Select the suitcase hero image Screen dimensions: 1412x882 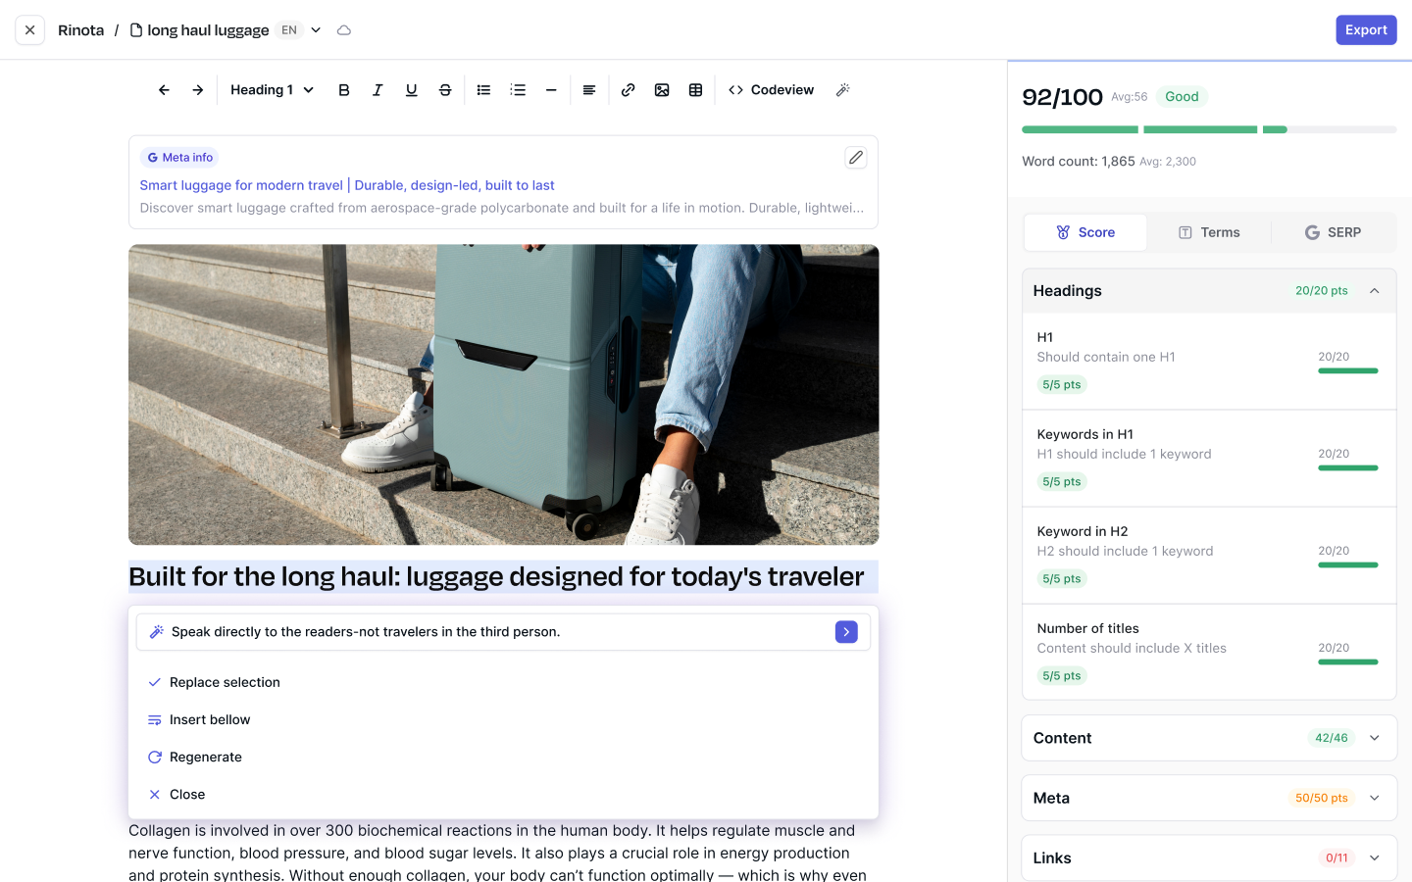[504, 395]
